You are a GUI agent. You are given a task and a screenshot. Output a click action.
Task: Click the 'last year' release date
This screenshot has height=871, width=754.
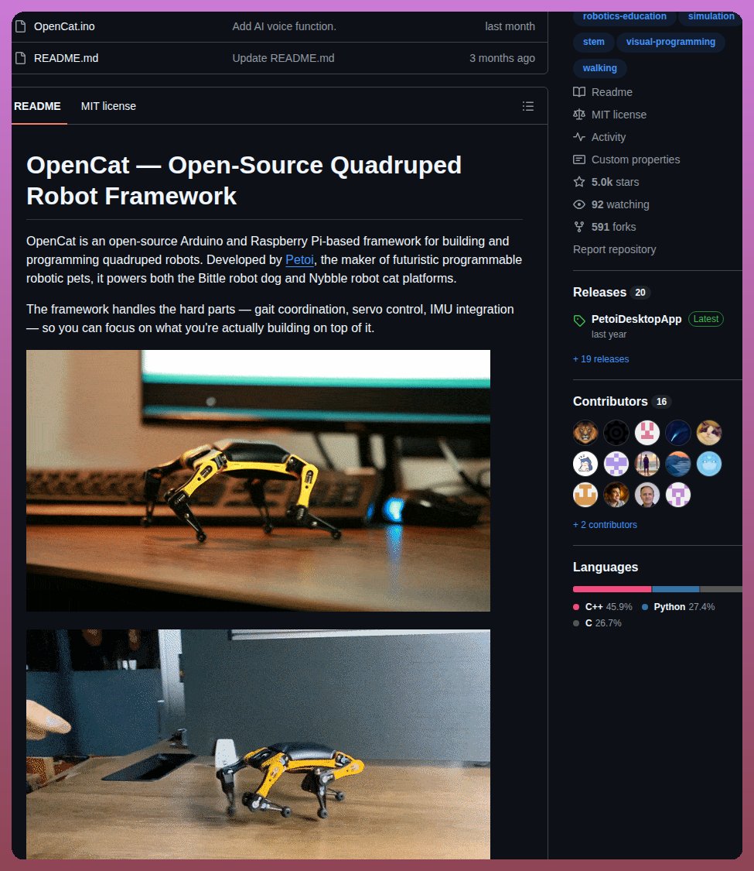click(x=609, y=334)
